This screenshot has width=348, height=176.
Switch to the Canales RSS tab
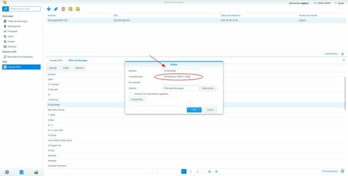[x=56, y=60]
